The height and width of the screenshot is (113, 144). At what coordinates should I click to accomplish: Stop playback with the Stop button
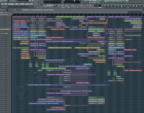[x=52, y=6]
